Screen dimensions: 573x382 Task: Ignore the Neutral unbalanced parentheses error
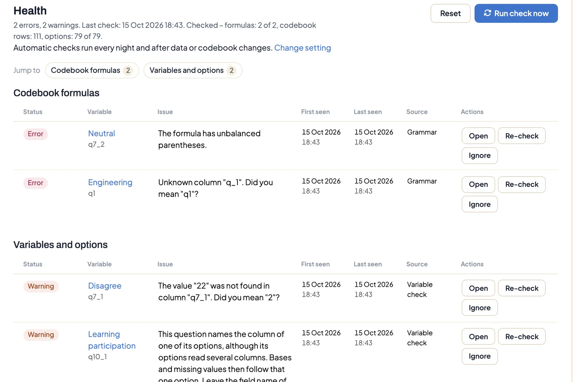pyautogui.click(x=480, y=156)
